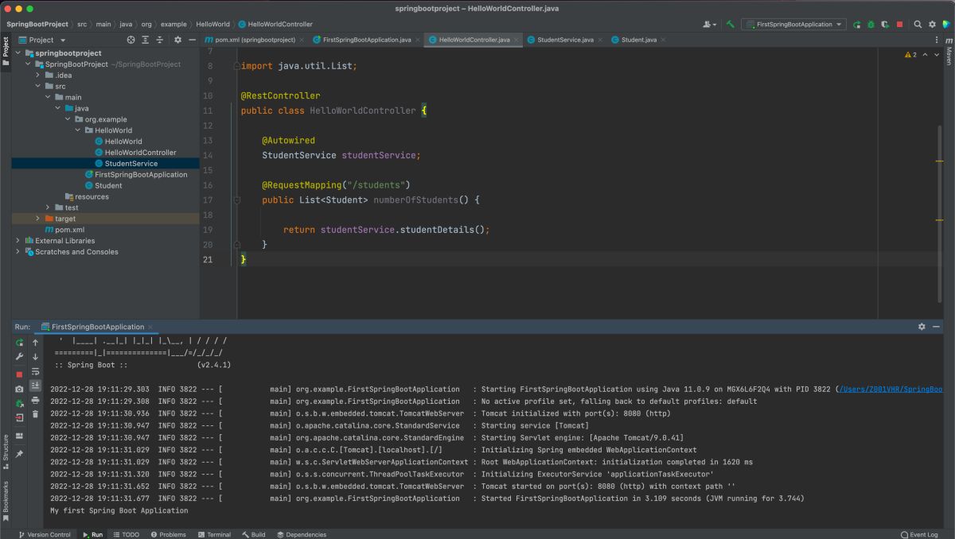Toggle scroll-to-end in the Run console
955x539 pixels.
tap(35, 385)
